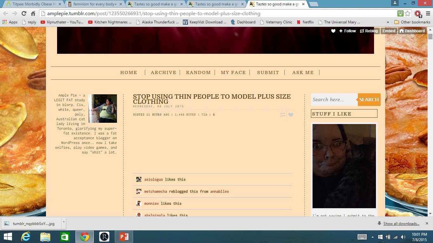
Task: Open the action center flag tray icon
Action: tap(380, 237)
